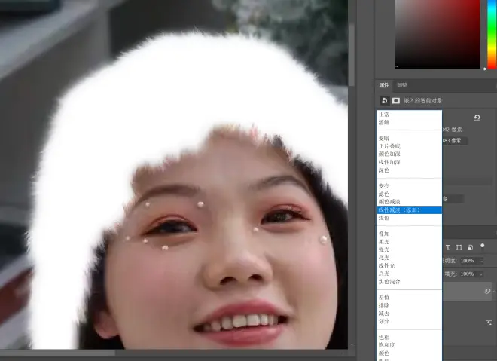Open the fill 100% dropdown arrow
Screen dimensions: 497x361
[x=482, y=274]
